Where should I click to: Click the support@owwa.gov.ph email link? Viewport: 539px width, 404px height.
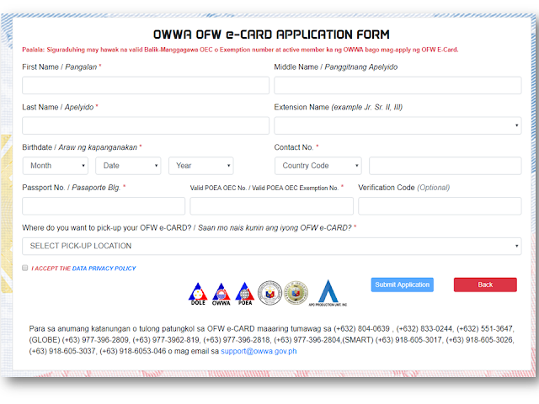pyautogui.click(x=259, y=351)
